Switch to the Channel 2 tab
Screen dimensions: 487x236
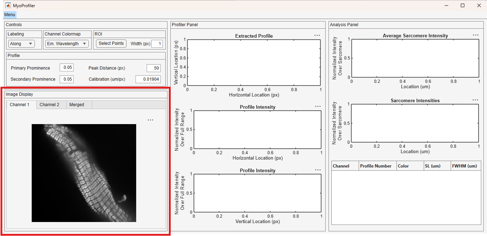point(50,105)
